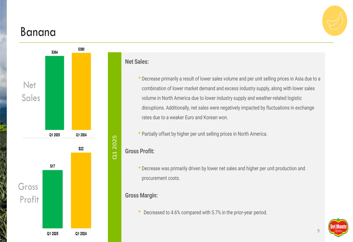
Task: Click the Gross Margin: heading
Action: (142, 195)
